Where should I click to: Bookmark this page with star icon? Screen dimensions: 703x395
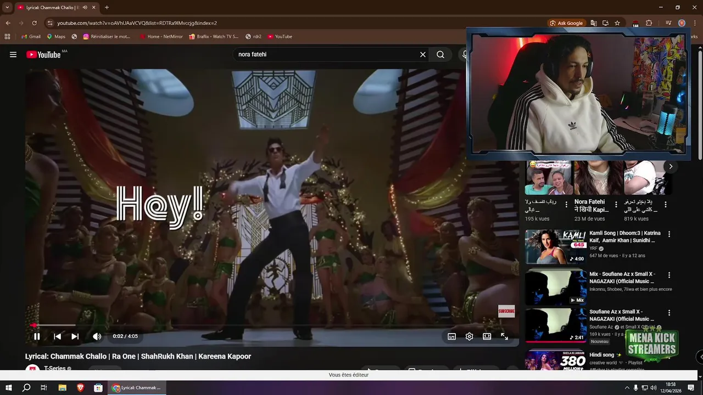click(x=617, y=23)
